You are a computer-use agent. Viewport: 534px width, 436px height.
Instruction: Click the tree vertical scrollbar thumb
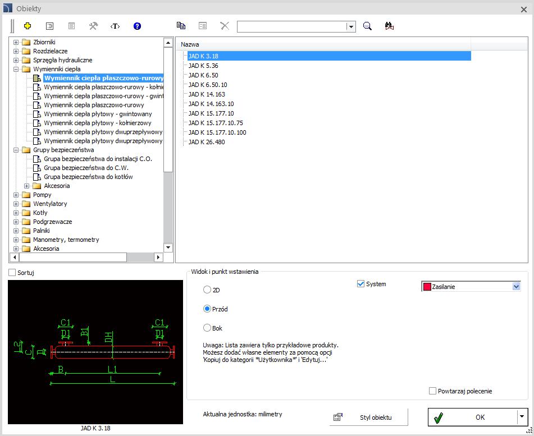(x=168, y=109)
